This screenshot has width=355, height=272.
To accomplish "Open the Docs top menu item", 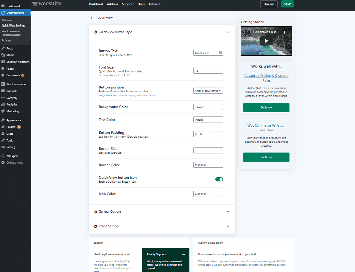I will click(x=141, y=4).
